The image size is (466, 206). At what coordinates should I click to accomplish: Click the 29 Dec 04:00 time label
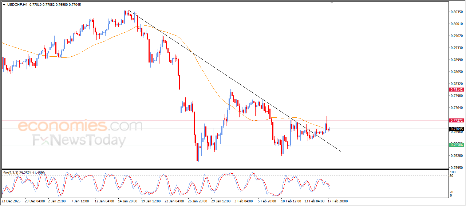[34, 201]
